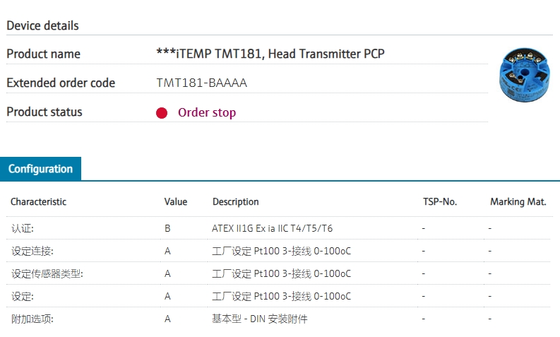This screenshot has width=560, height=337.
Task: Select the ATEX II1G Ex ia description
Action: pos(272,228)
